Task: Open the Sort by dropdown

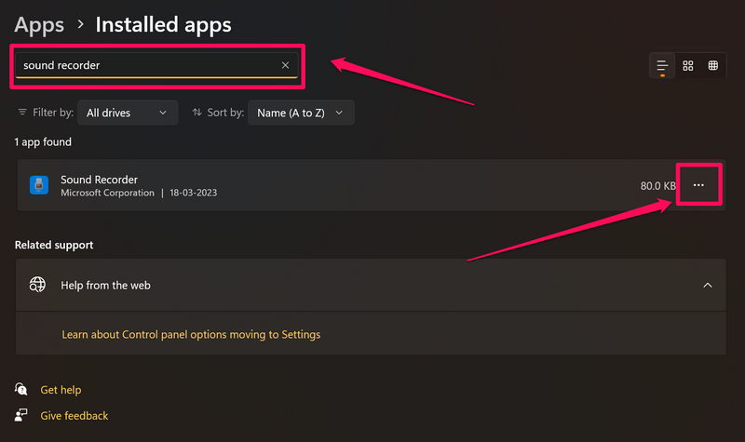Action: pyautogui.click(x=300, y=113)
